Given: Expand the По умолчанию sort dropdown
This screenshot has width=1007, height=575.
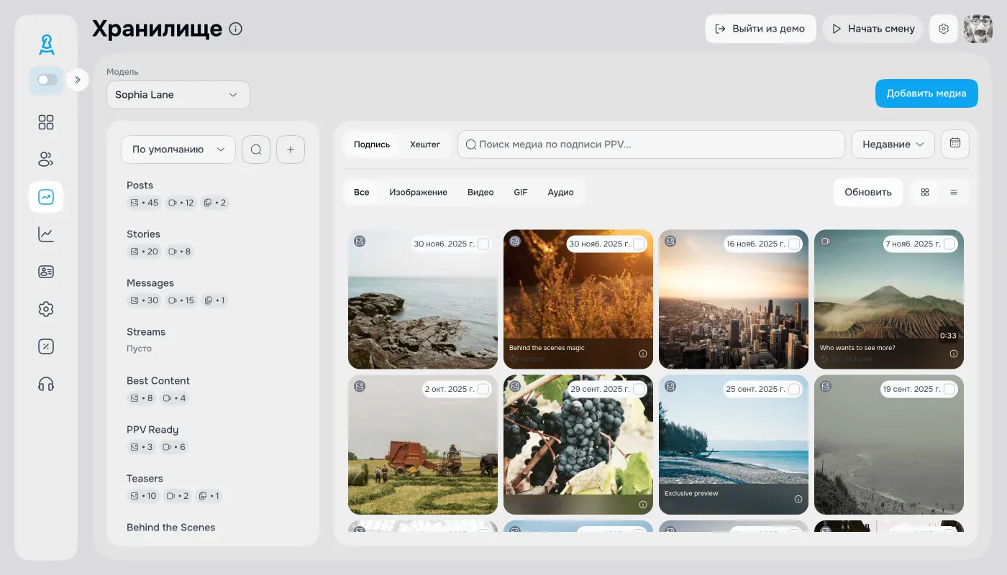Looking at the screenshot, I should (x=178, y=149).
